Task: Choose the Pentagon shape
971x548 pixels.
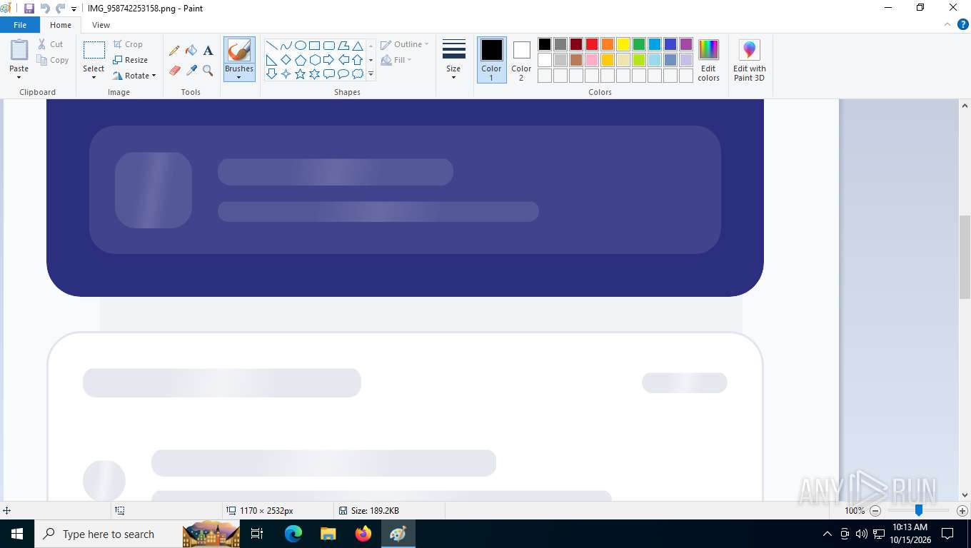Action: pyautogui.click(x=301, y=60)
